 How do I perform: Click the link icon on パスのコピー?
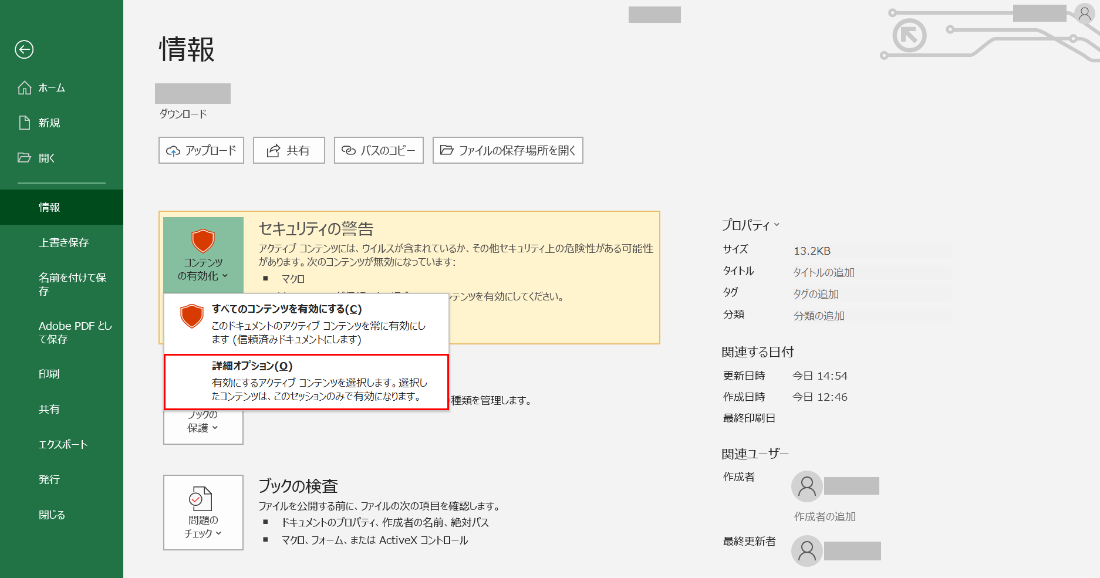pyautogui.click(x=347, y=150)
